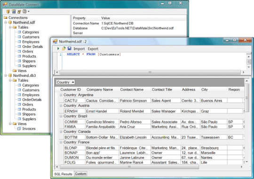The width and height of the screenshot is (254, 179).
Task: Collapse the Country: Argentina group
Action: pyautogui.click(x=61, y=95)
